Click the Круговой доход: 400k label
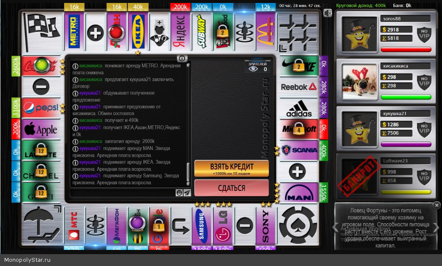Screen dimensions: 442x266 tap(361, 6)
